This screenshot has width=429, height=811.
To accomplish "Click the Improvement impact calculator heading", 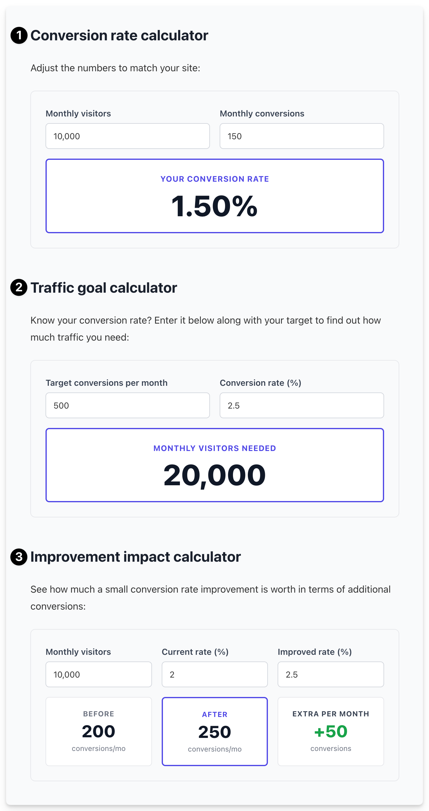I will tap(135, 557).
